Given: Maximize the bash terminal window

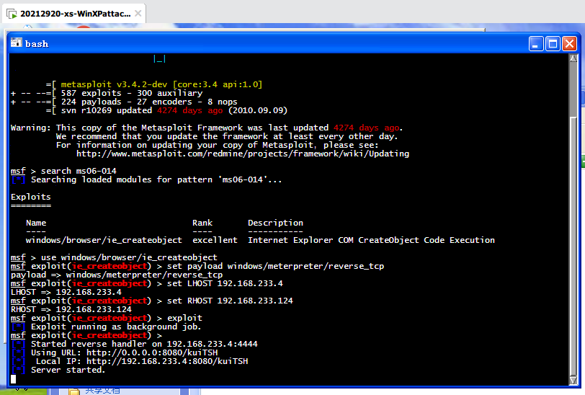Looking at the screenshot, I should 553,44.
